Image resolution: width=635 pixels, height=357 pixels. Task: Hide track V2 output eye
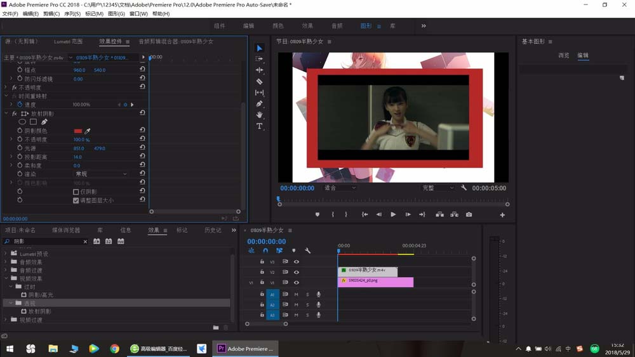click(297, 272)
